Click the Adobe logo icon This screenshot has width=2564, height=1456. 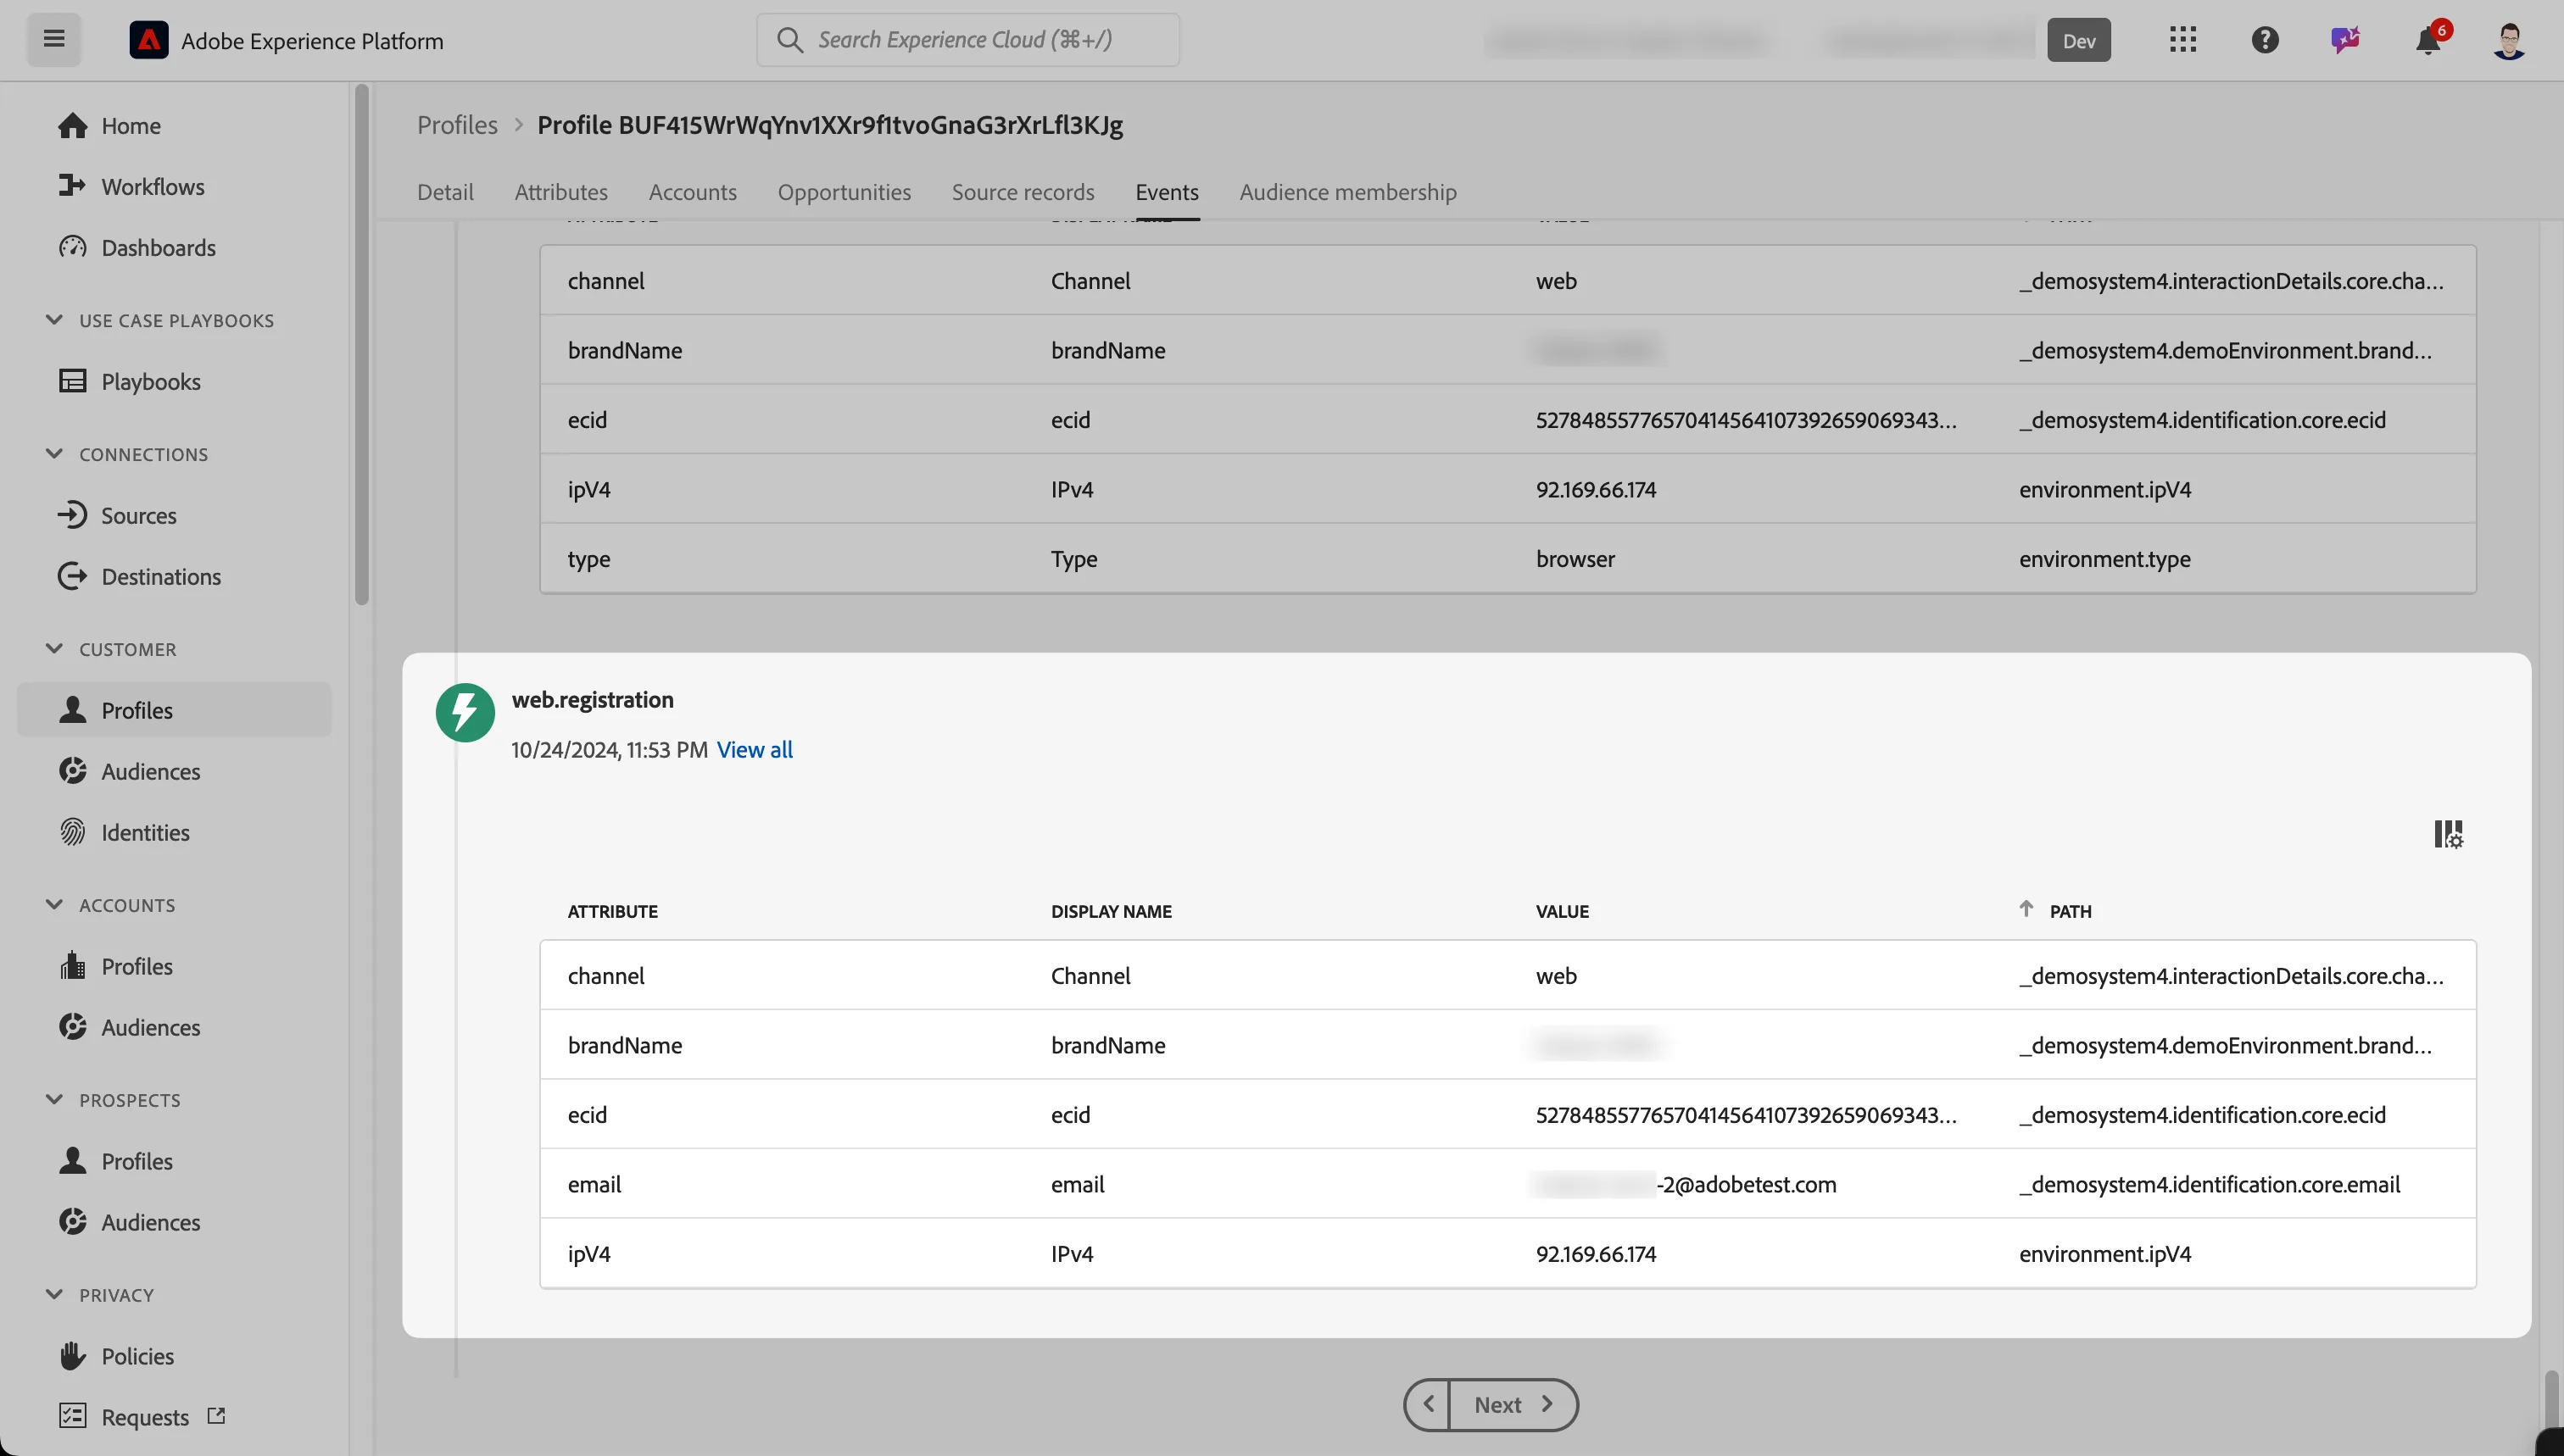149,40
